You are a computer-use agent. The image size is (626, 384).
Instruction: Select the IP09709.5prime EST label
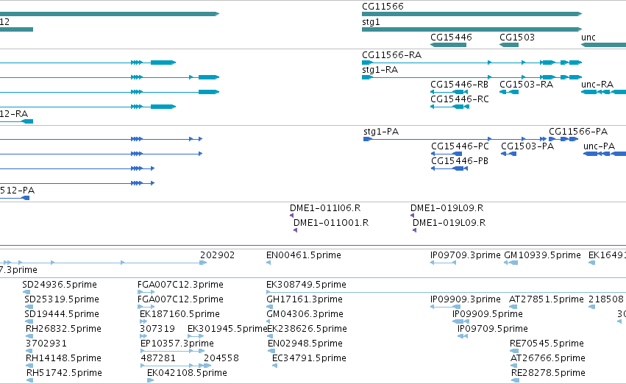pos(493,330)
